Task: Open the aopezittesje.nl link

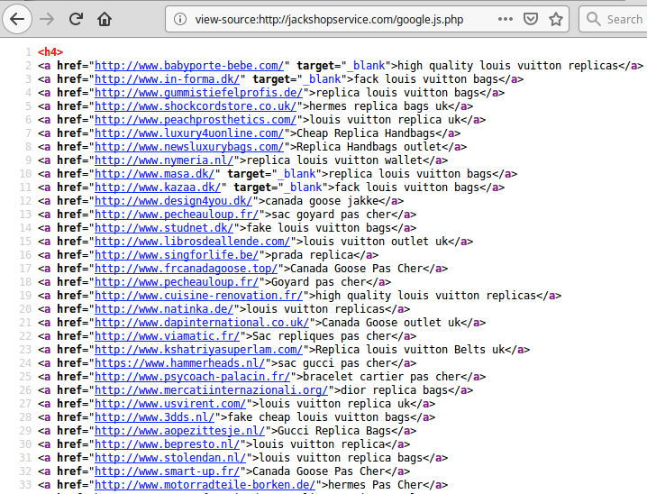Action: [x=179, y=431]
